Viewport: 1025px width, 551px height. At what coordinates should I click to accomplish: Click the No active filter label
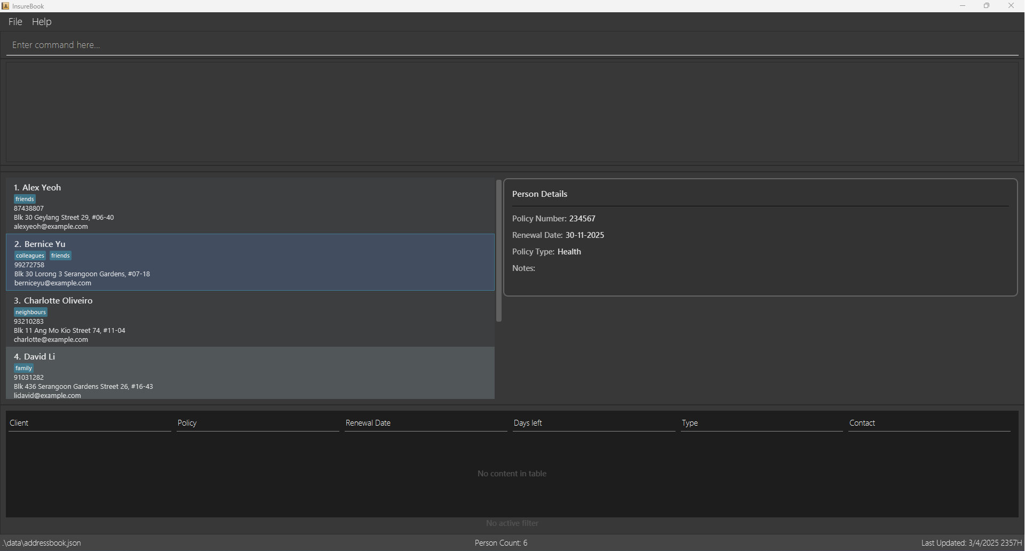pos(512,523)
